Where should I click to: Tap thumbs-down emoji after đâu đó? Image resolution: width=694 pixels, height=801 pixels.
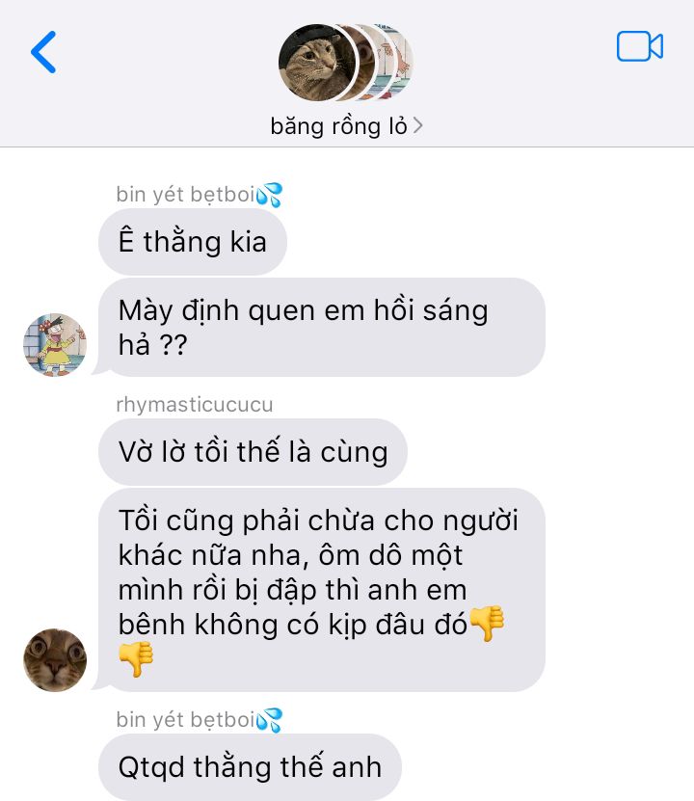pos(487,624)
